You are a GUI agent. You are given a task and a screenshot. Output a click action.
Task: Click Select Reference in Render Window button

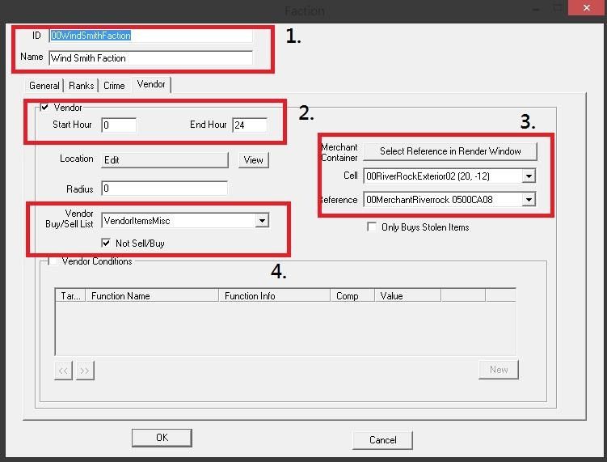450,151
